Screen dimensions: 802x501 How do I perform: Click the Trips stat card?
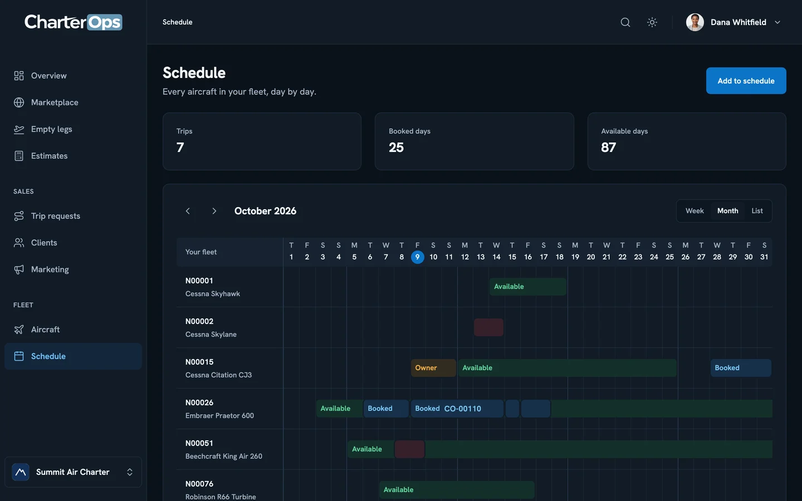pos(262,141)
